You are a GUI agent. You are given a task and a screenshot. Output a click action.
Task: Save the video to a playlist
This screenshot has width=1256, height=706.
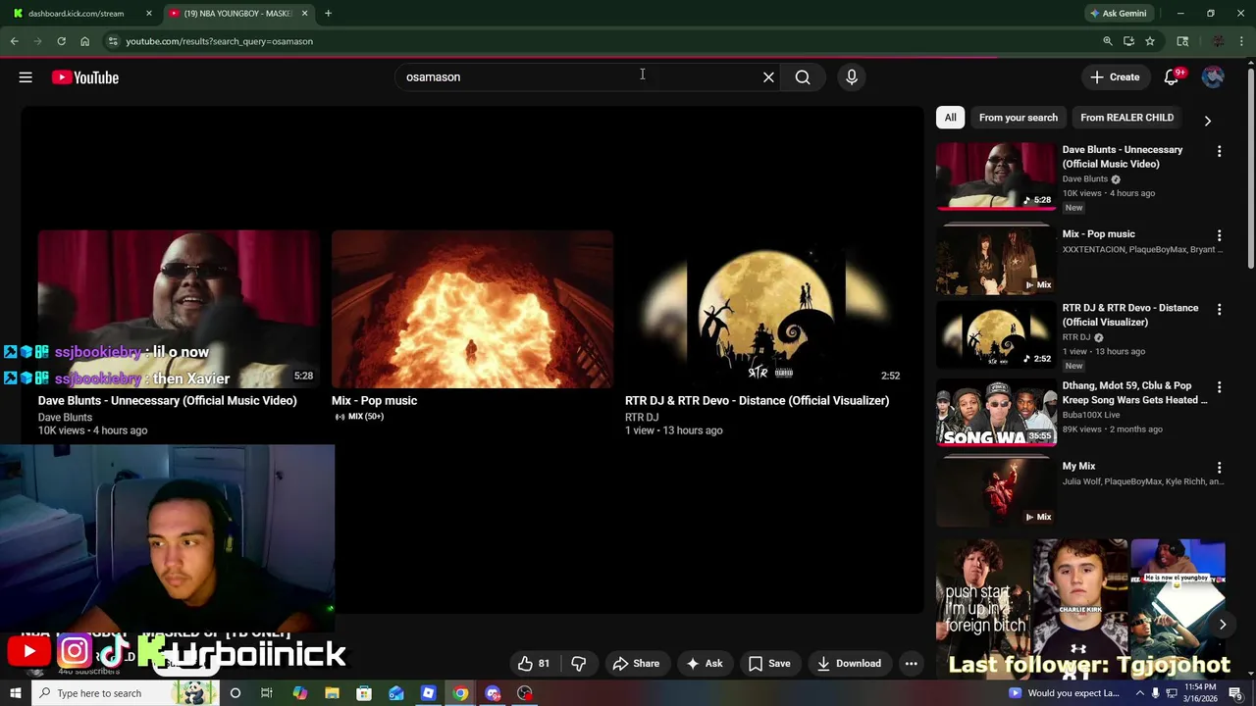769,664
